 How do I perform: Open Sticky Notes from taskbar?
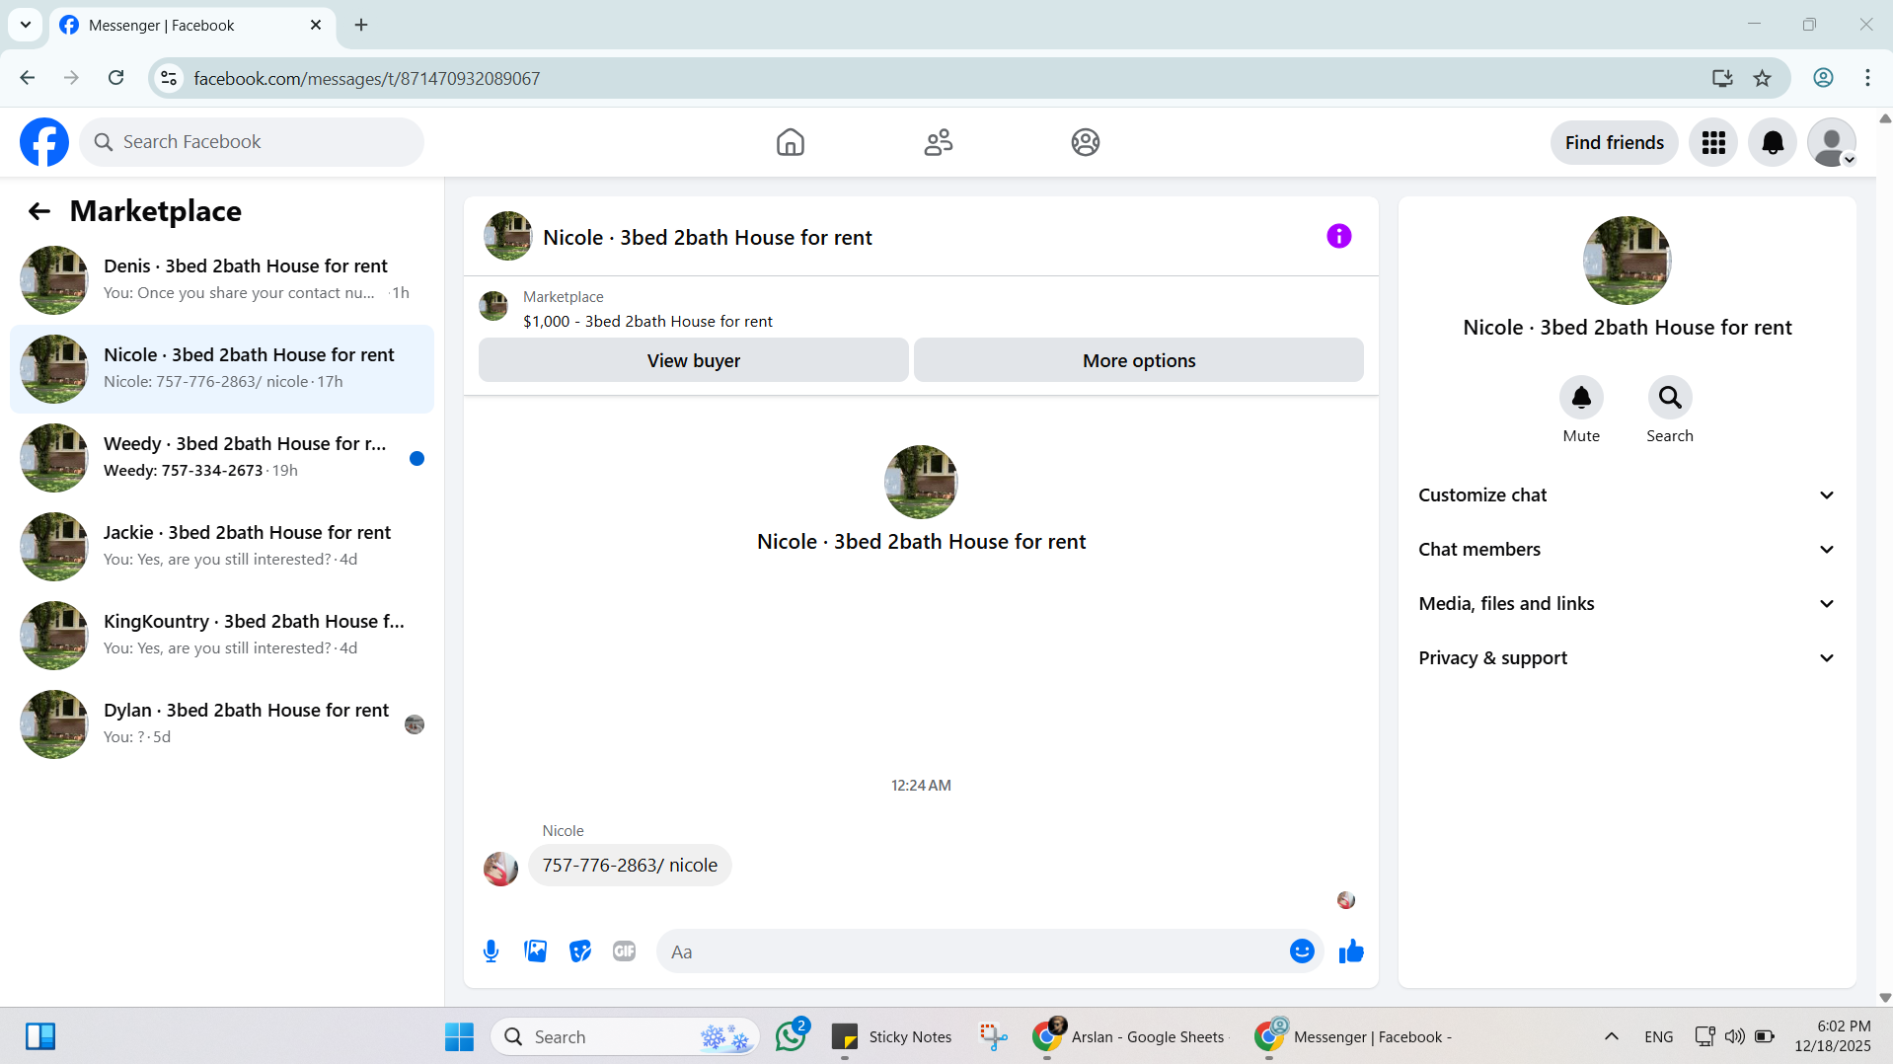(892, 1036)
